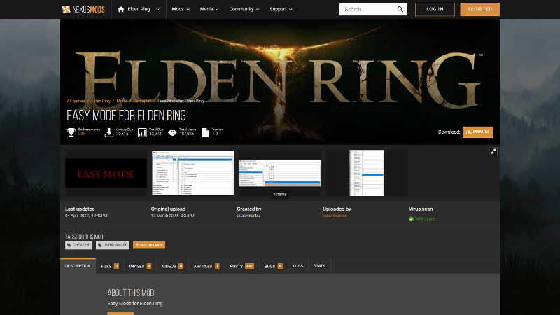560x315 pixels.
Task: Click the Endorsements trophy icon
Action: pos(71,132)
